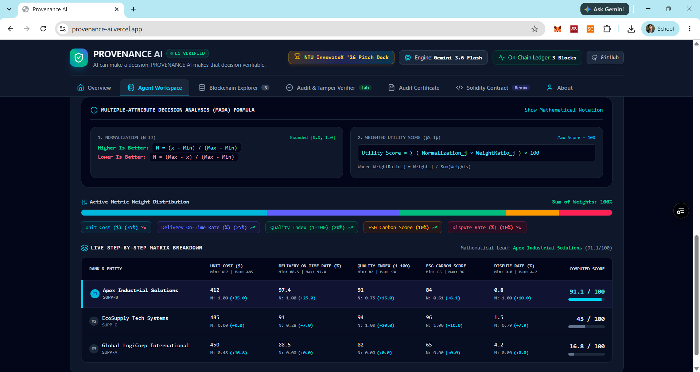Open the Audit Certificate tab
This screenshot has height=372, width=700.
(414, 88)
